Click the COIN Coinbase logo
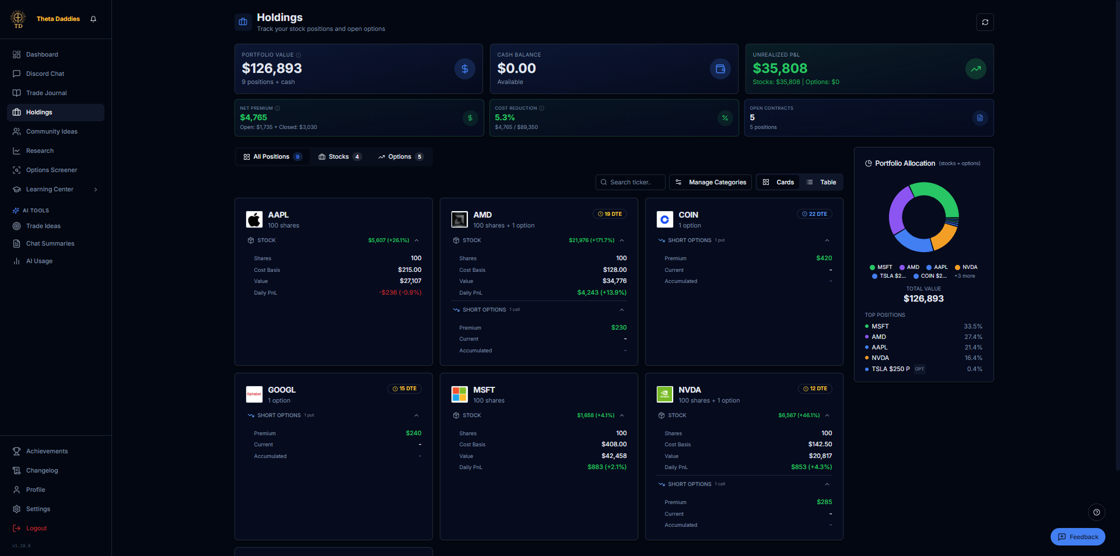 pos(665,219)
